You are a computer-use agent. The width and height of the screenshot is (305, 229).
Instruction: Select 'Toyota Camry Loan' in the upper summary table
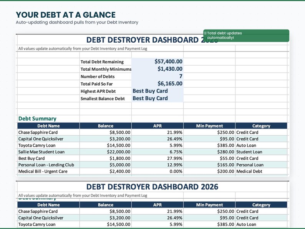[x=48, y=145]
